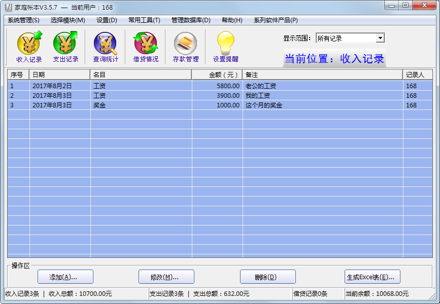
Task: Close the 家庭帐本 window
Action: (x=425, y=6)
